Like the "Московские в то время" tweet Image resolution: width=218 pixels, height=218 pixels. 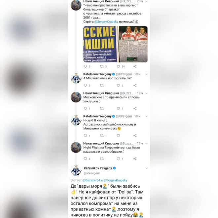pos(118,108)
